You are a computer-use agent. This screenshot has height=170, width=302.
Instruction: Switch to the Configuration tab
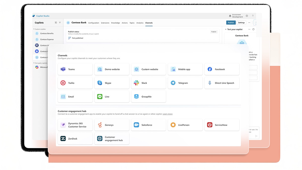tap(94, 23)
